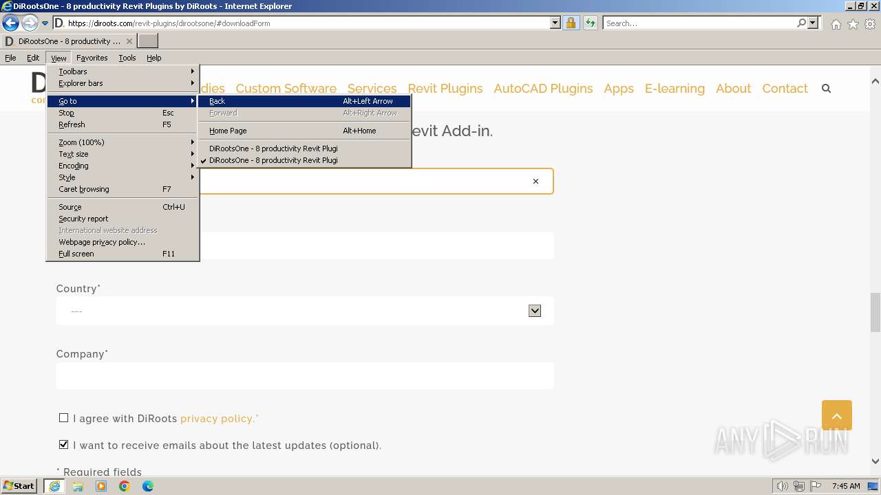Go to the Services page
This screenshot has width=881, height=495.
[372, 89]
